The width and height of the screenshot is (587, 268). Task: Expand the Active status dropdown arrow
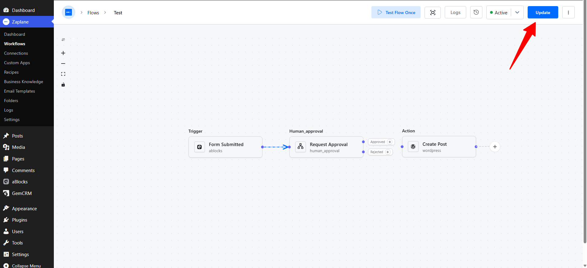click(x=517, y=13)
